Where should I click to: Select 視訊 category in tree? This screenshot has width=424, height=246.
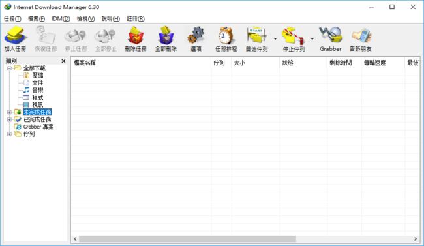(38, 105)
